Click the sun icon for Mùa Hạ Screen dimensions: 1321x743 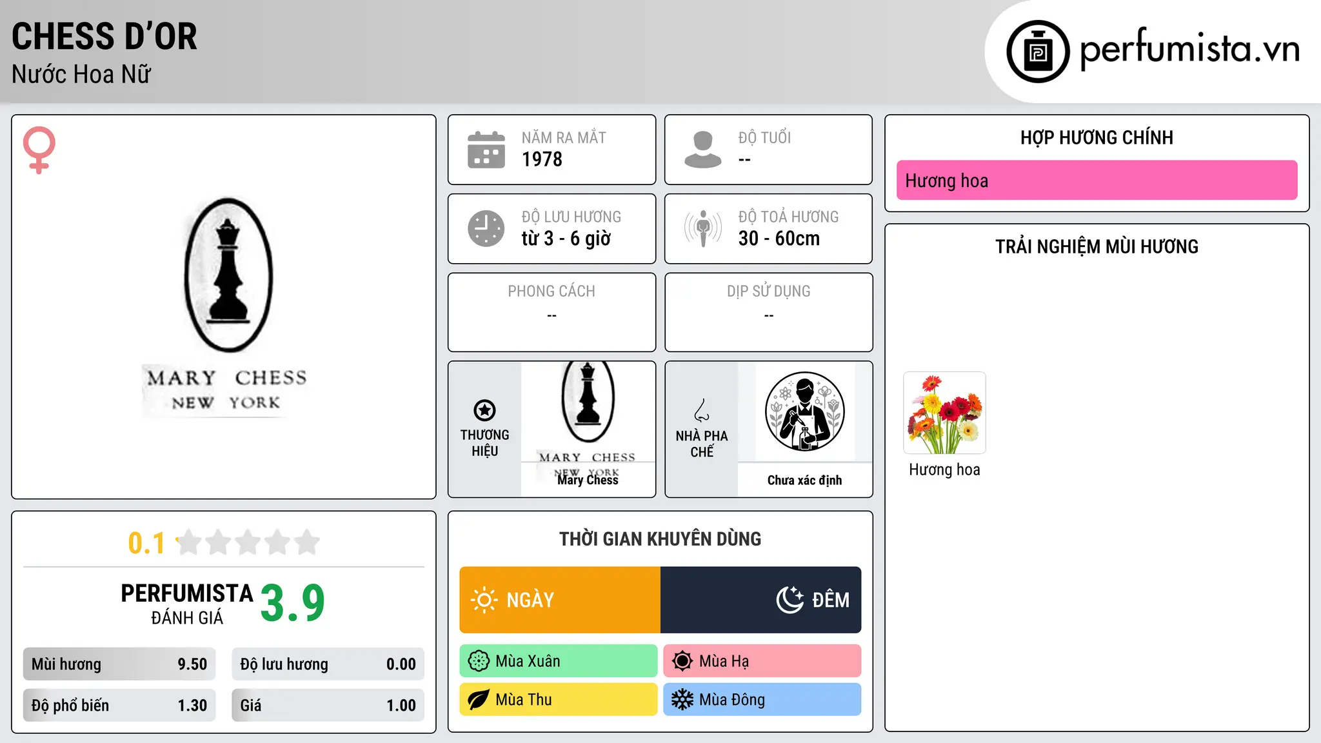pos(682,661)
